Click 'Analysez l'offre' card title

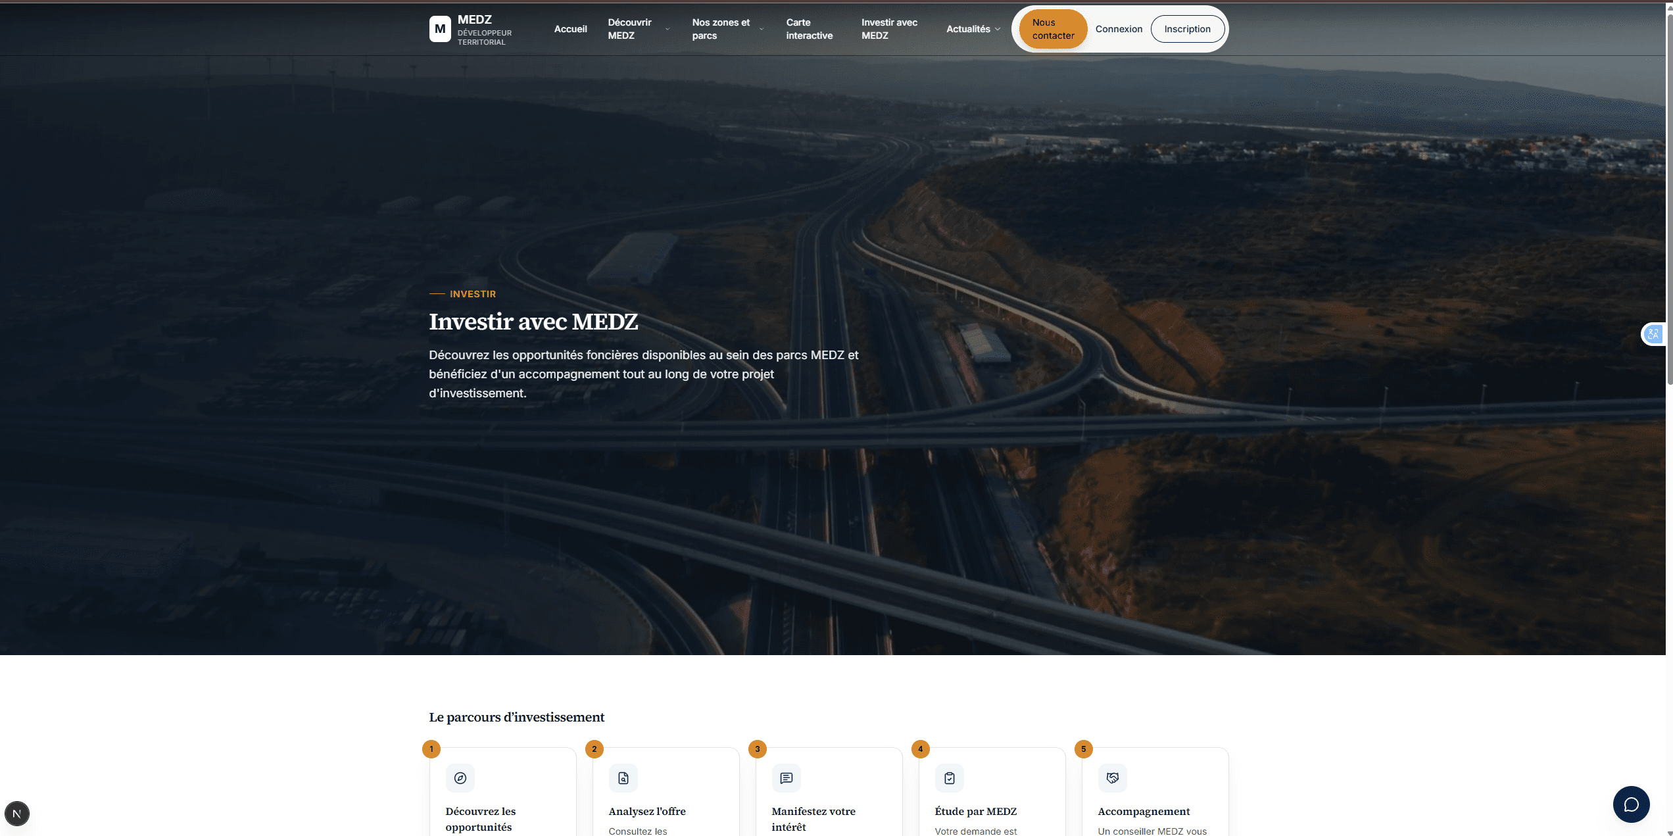point(647,811)
